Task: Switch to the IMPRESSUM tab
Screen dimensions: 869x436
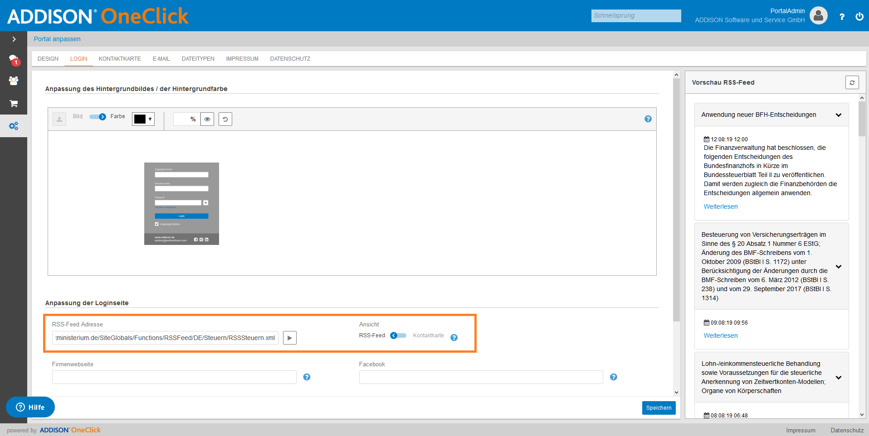Action: [242, 59]
